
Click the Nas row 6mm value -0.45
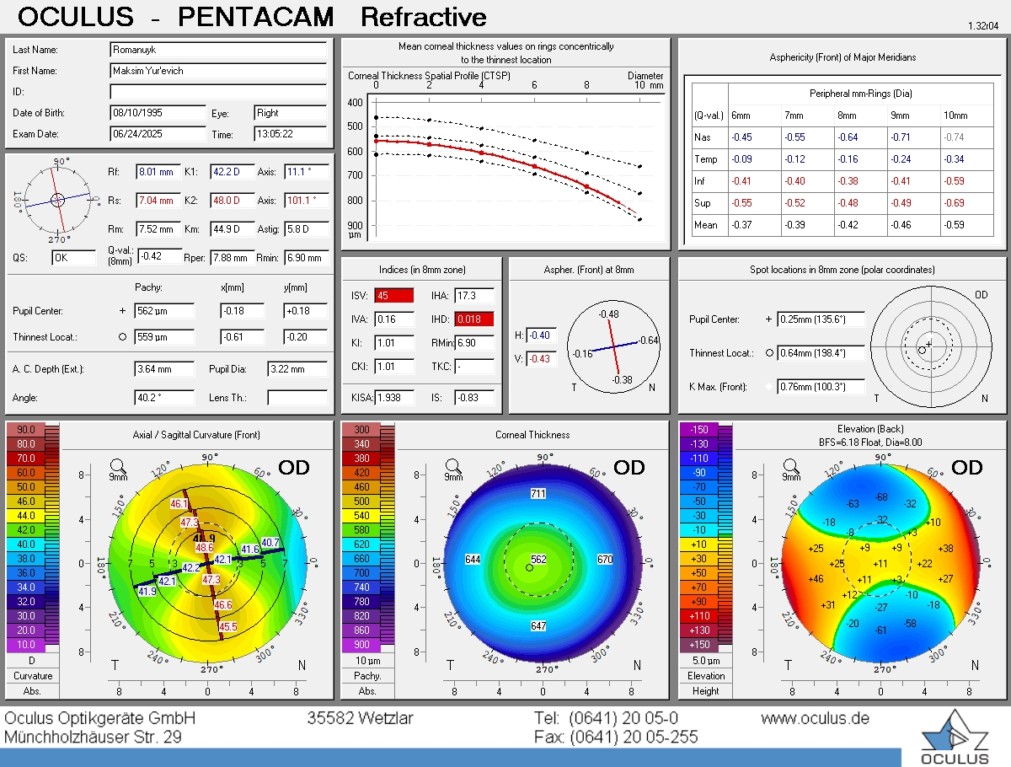click(741, 137)
